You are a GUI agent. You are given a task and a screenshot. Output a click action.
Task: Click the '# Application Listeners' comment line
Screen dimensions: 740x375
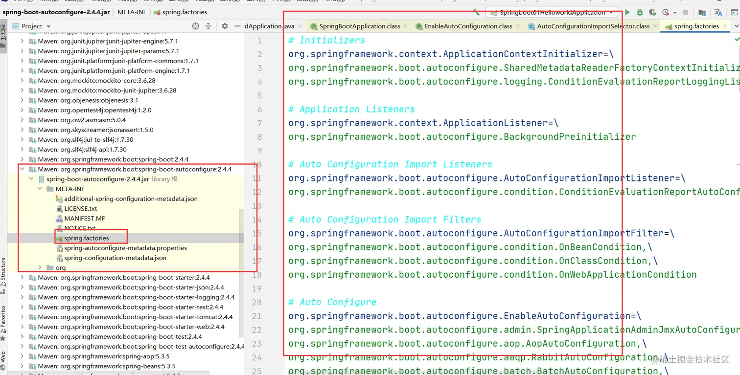[351, 109]
